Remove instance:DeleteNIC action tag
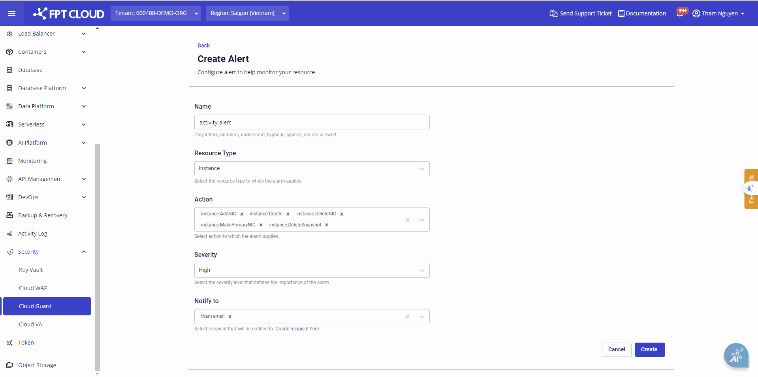758x377 pixels. point(342,214)
